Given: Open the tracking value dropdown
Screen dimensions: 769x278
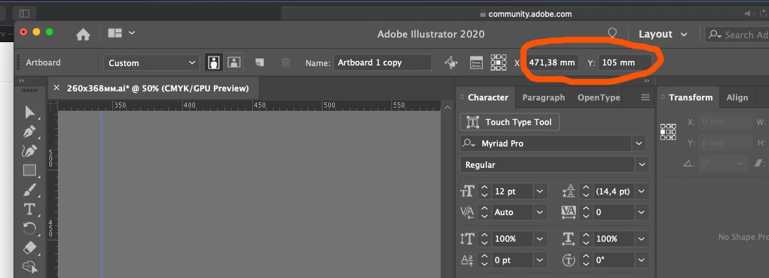Looking at the screenshot, I should pyautogui.click(x=642, y=212).
